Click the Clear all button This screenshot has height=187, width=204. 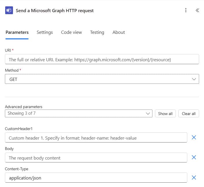point(189,114)
